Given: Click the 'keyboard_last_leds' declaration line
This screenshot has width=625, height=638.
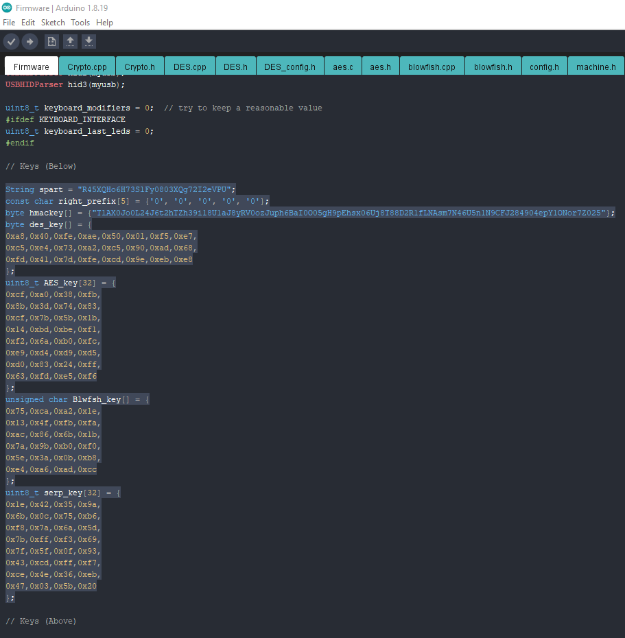Looking at the screenshot, I should click(80, 132).
